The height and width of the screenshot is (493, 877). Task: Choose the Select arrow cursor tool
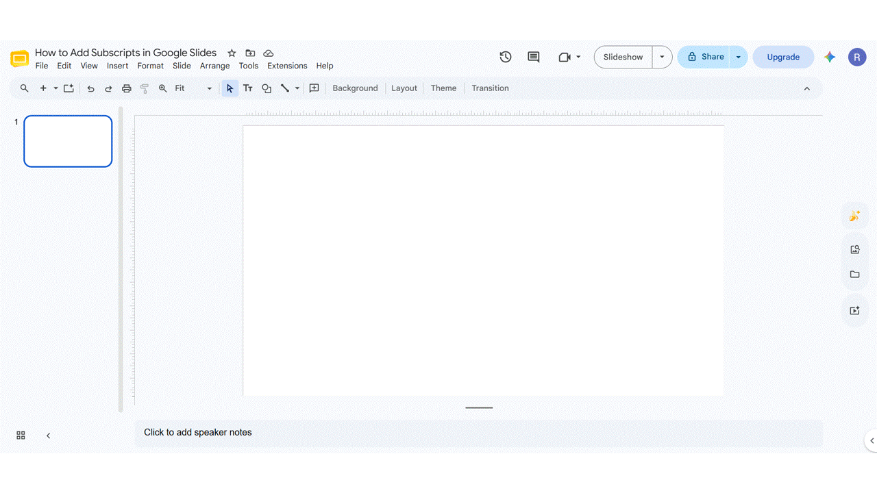(230, 88)
